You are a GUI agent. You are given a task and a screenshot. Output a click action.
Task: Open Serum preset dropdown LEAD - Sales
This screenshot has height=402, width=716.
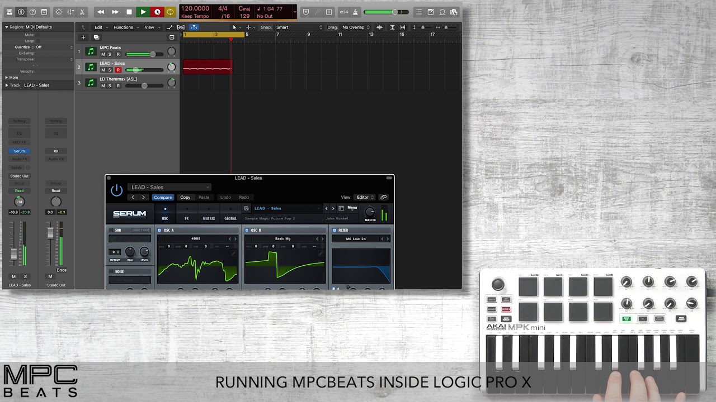click(169, 187)
